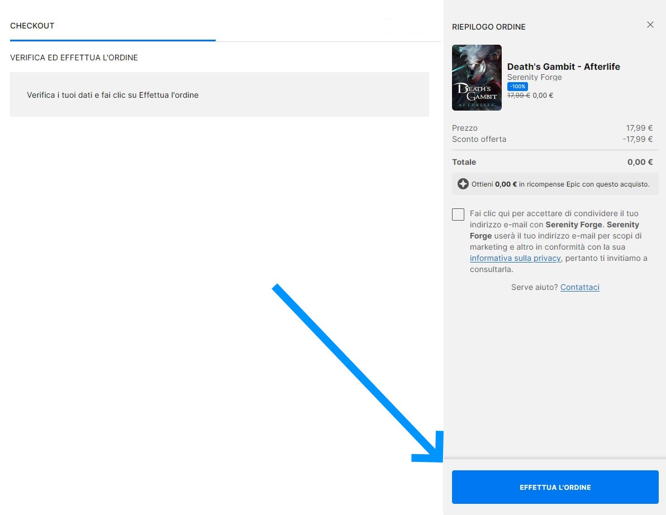Click the -100% discount badge
The width and height of the screenshot is (666, 515).
[517, 87]
